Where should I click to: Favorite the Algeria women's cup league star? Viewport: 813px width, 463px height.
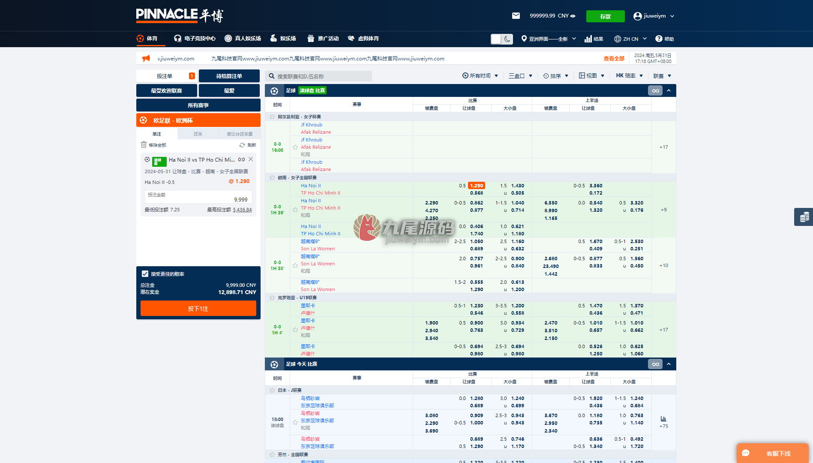coord(272,117)
